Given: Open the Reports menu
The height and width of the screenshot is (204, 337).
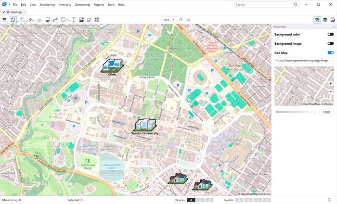Looking at the screenshot, I should (x=99, y=4).
